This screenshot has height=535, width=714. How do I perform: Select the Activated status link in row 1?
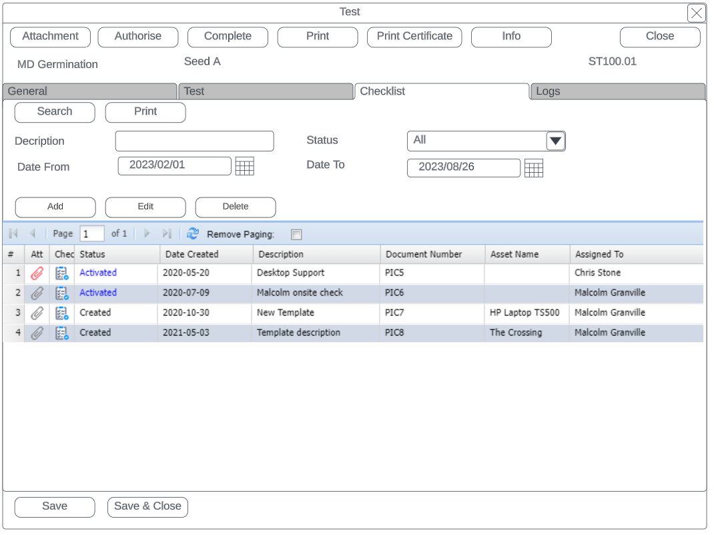(x=98, y=273)
